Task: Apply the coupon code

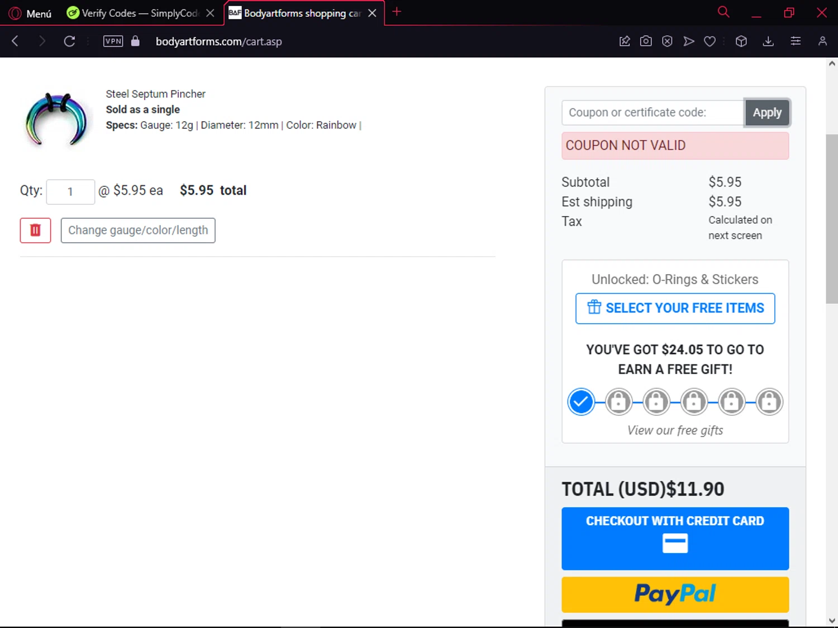Action: [767, 112]
